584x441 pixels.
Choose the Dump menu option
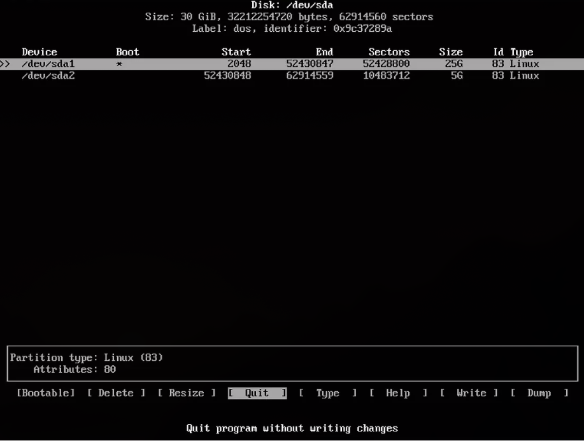click(539, 393)
